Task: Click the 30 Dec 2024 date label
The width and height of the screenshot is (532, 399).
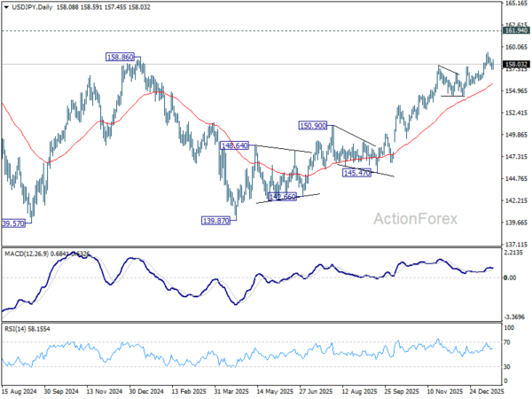Action: [146, 391]
